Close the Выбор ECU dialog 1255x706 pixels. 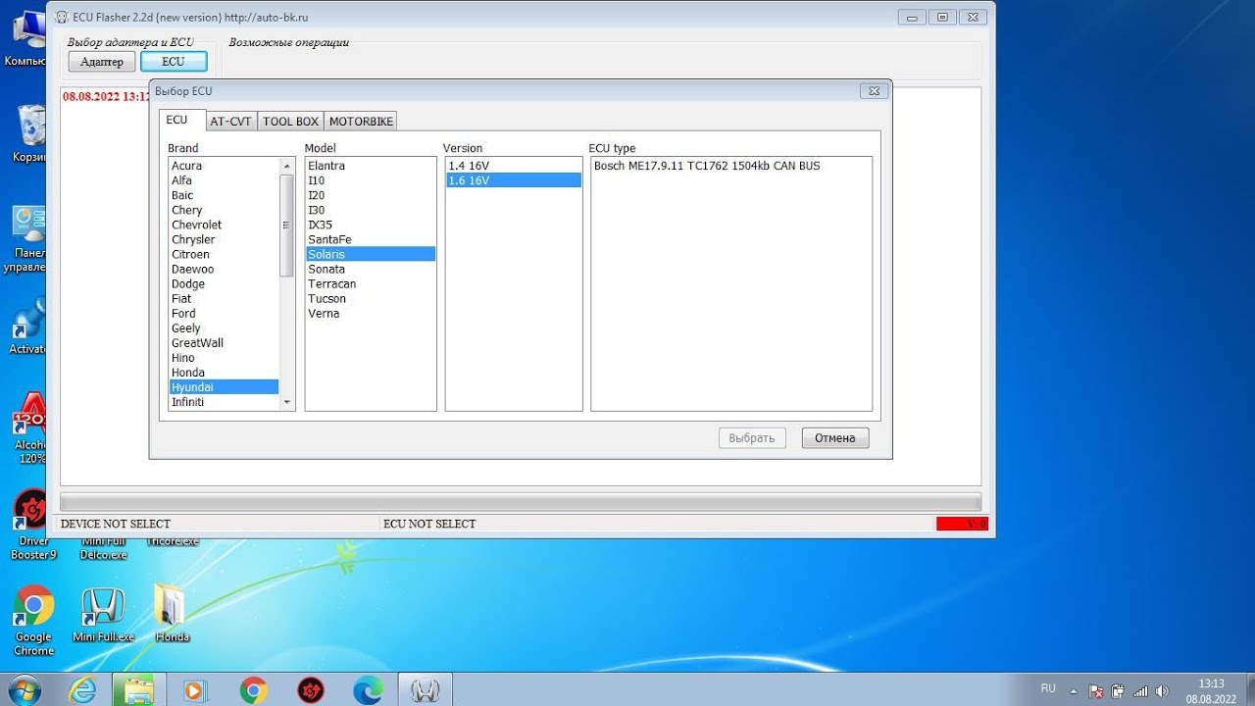pyautogui.click(x=875, y=91)
